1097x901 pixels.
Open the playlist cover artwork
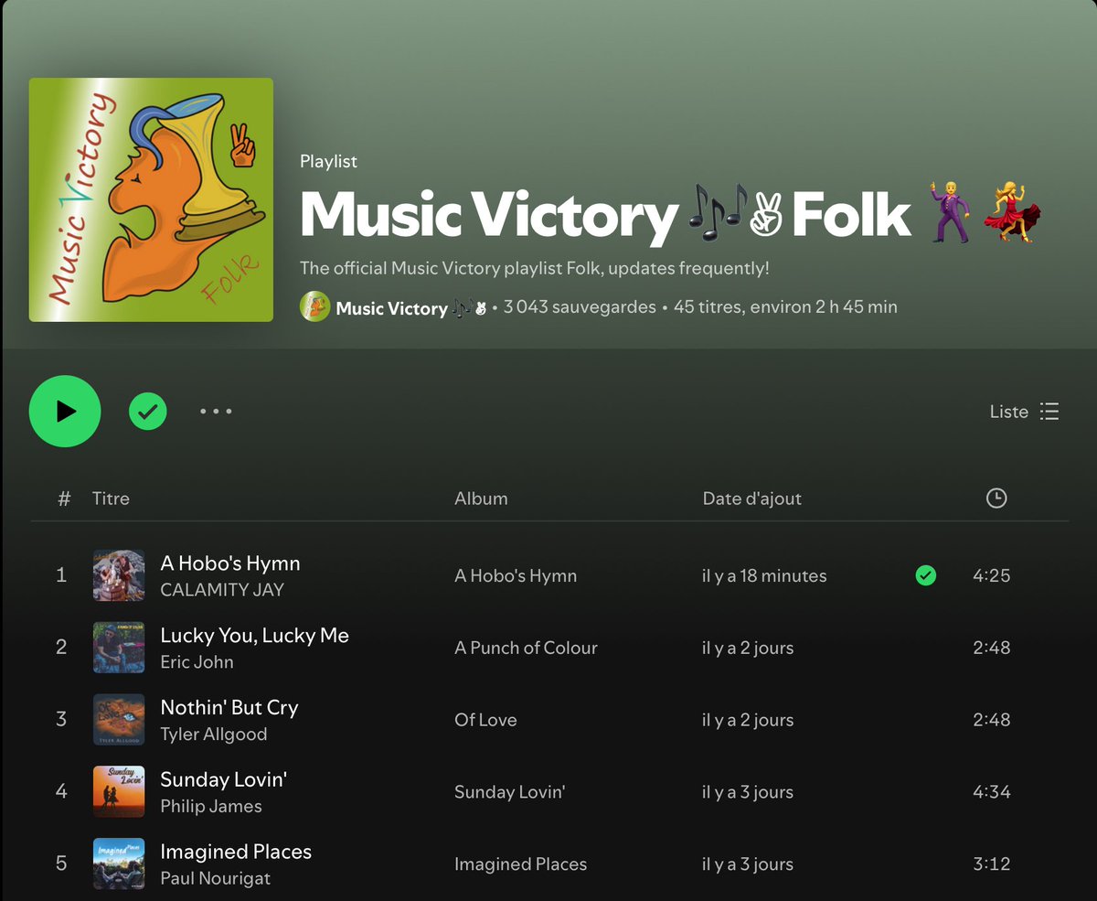click(x=151, y=199)
